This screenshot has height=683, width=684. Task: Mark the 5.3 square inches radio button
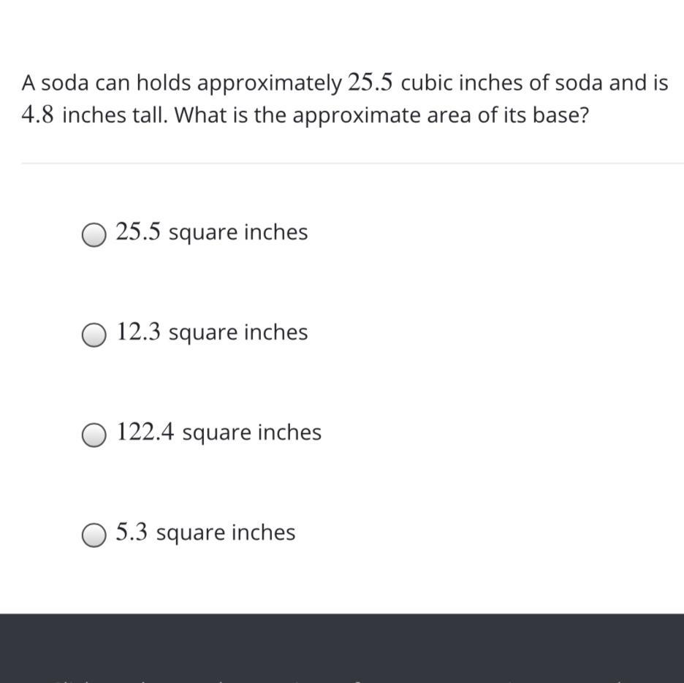[94, 535]
